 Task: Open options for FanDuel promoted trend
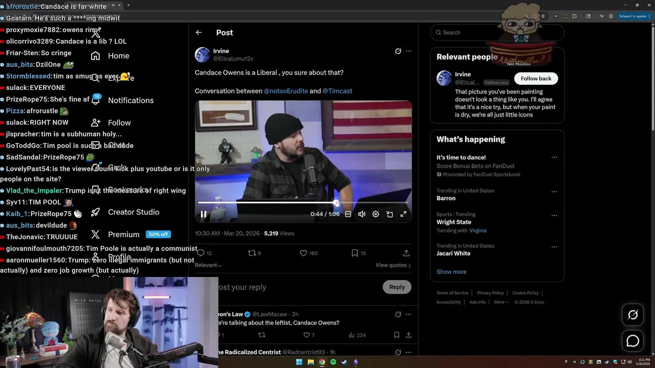click(554, 157)
